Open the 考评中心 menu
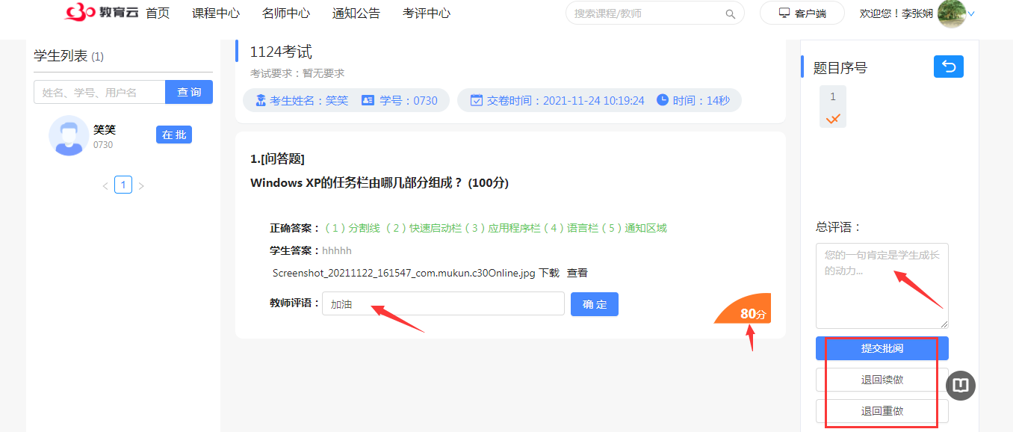This screenshot has width=1013, height=432. pyautogui.click(x=427, y=13)
